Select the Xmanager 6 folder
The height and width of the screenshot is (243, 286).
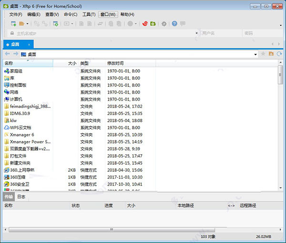pos(22,135)
